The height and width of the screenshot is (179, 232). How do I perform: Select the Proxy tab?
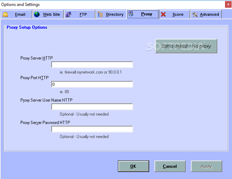pyautogui.click(x=143, y=14)
